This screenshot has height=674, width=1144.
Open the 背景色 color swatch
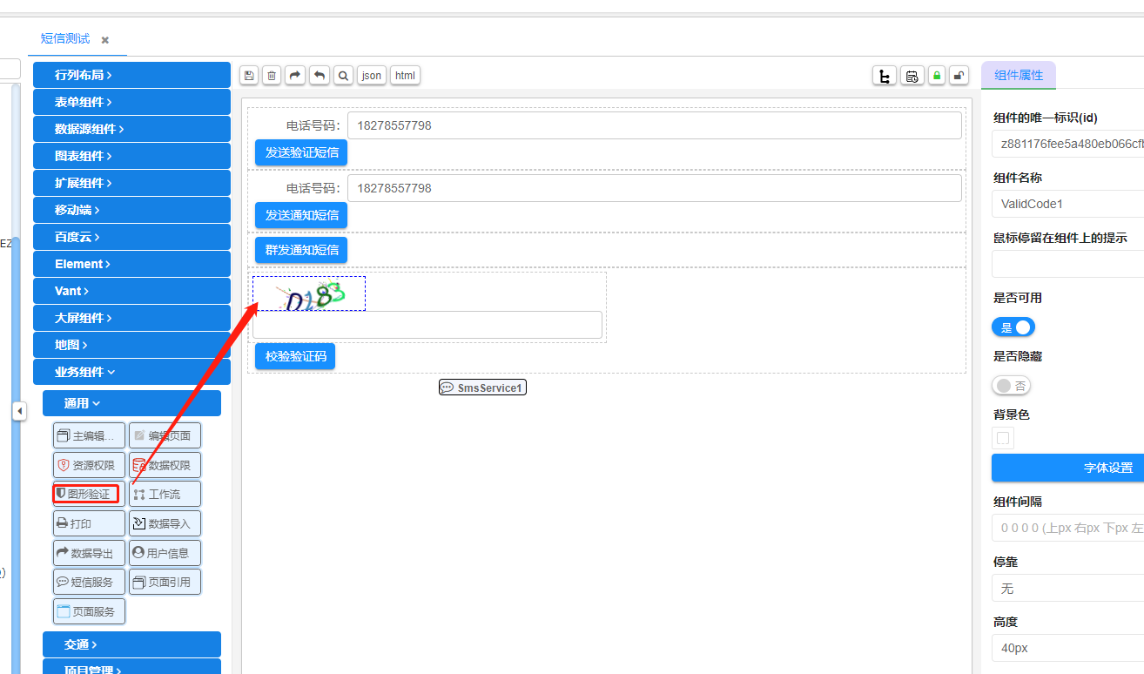(x=1003, y=438)
